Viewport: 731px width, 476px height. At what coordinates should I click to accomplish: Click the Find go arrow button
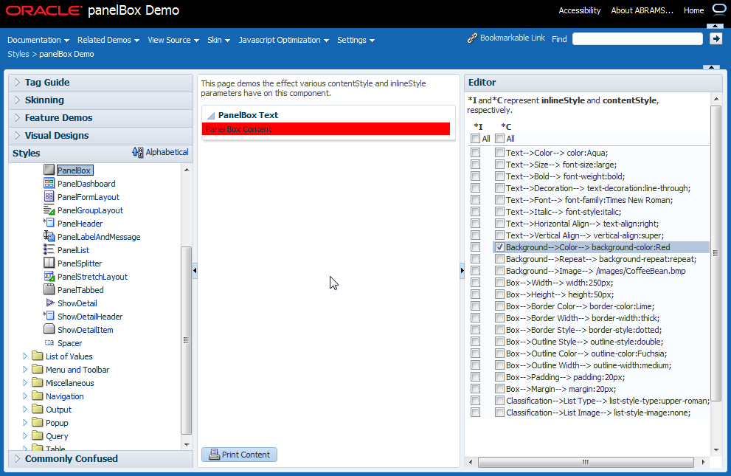[716, 38]
